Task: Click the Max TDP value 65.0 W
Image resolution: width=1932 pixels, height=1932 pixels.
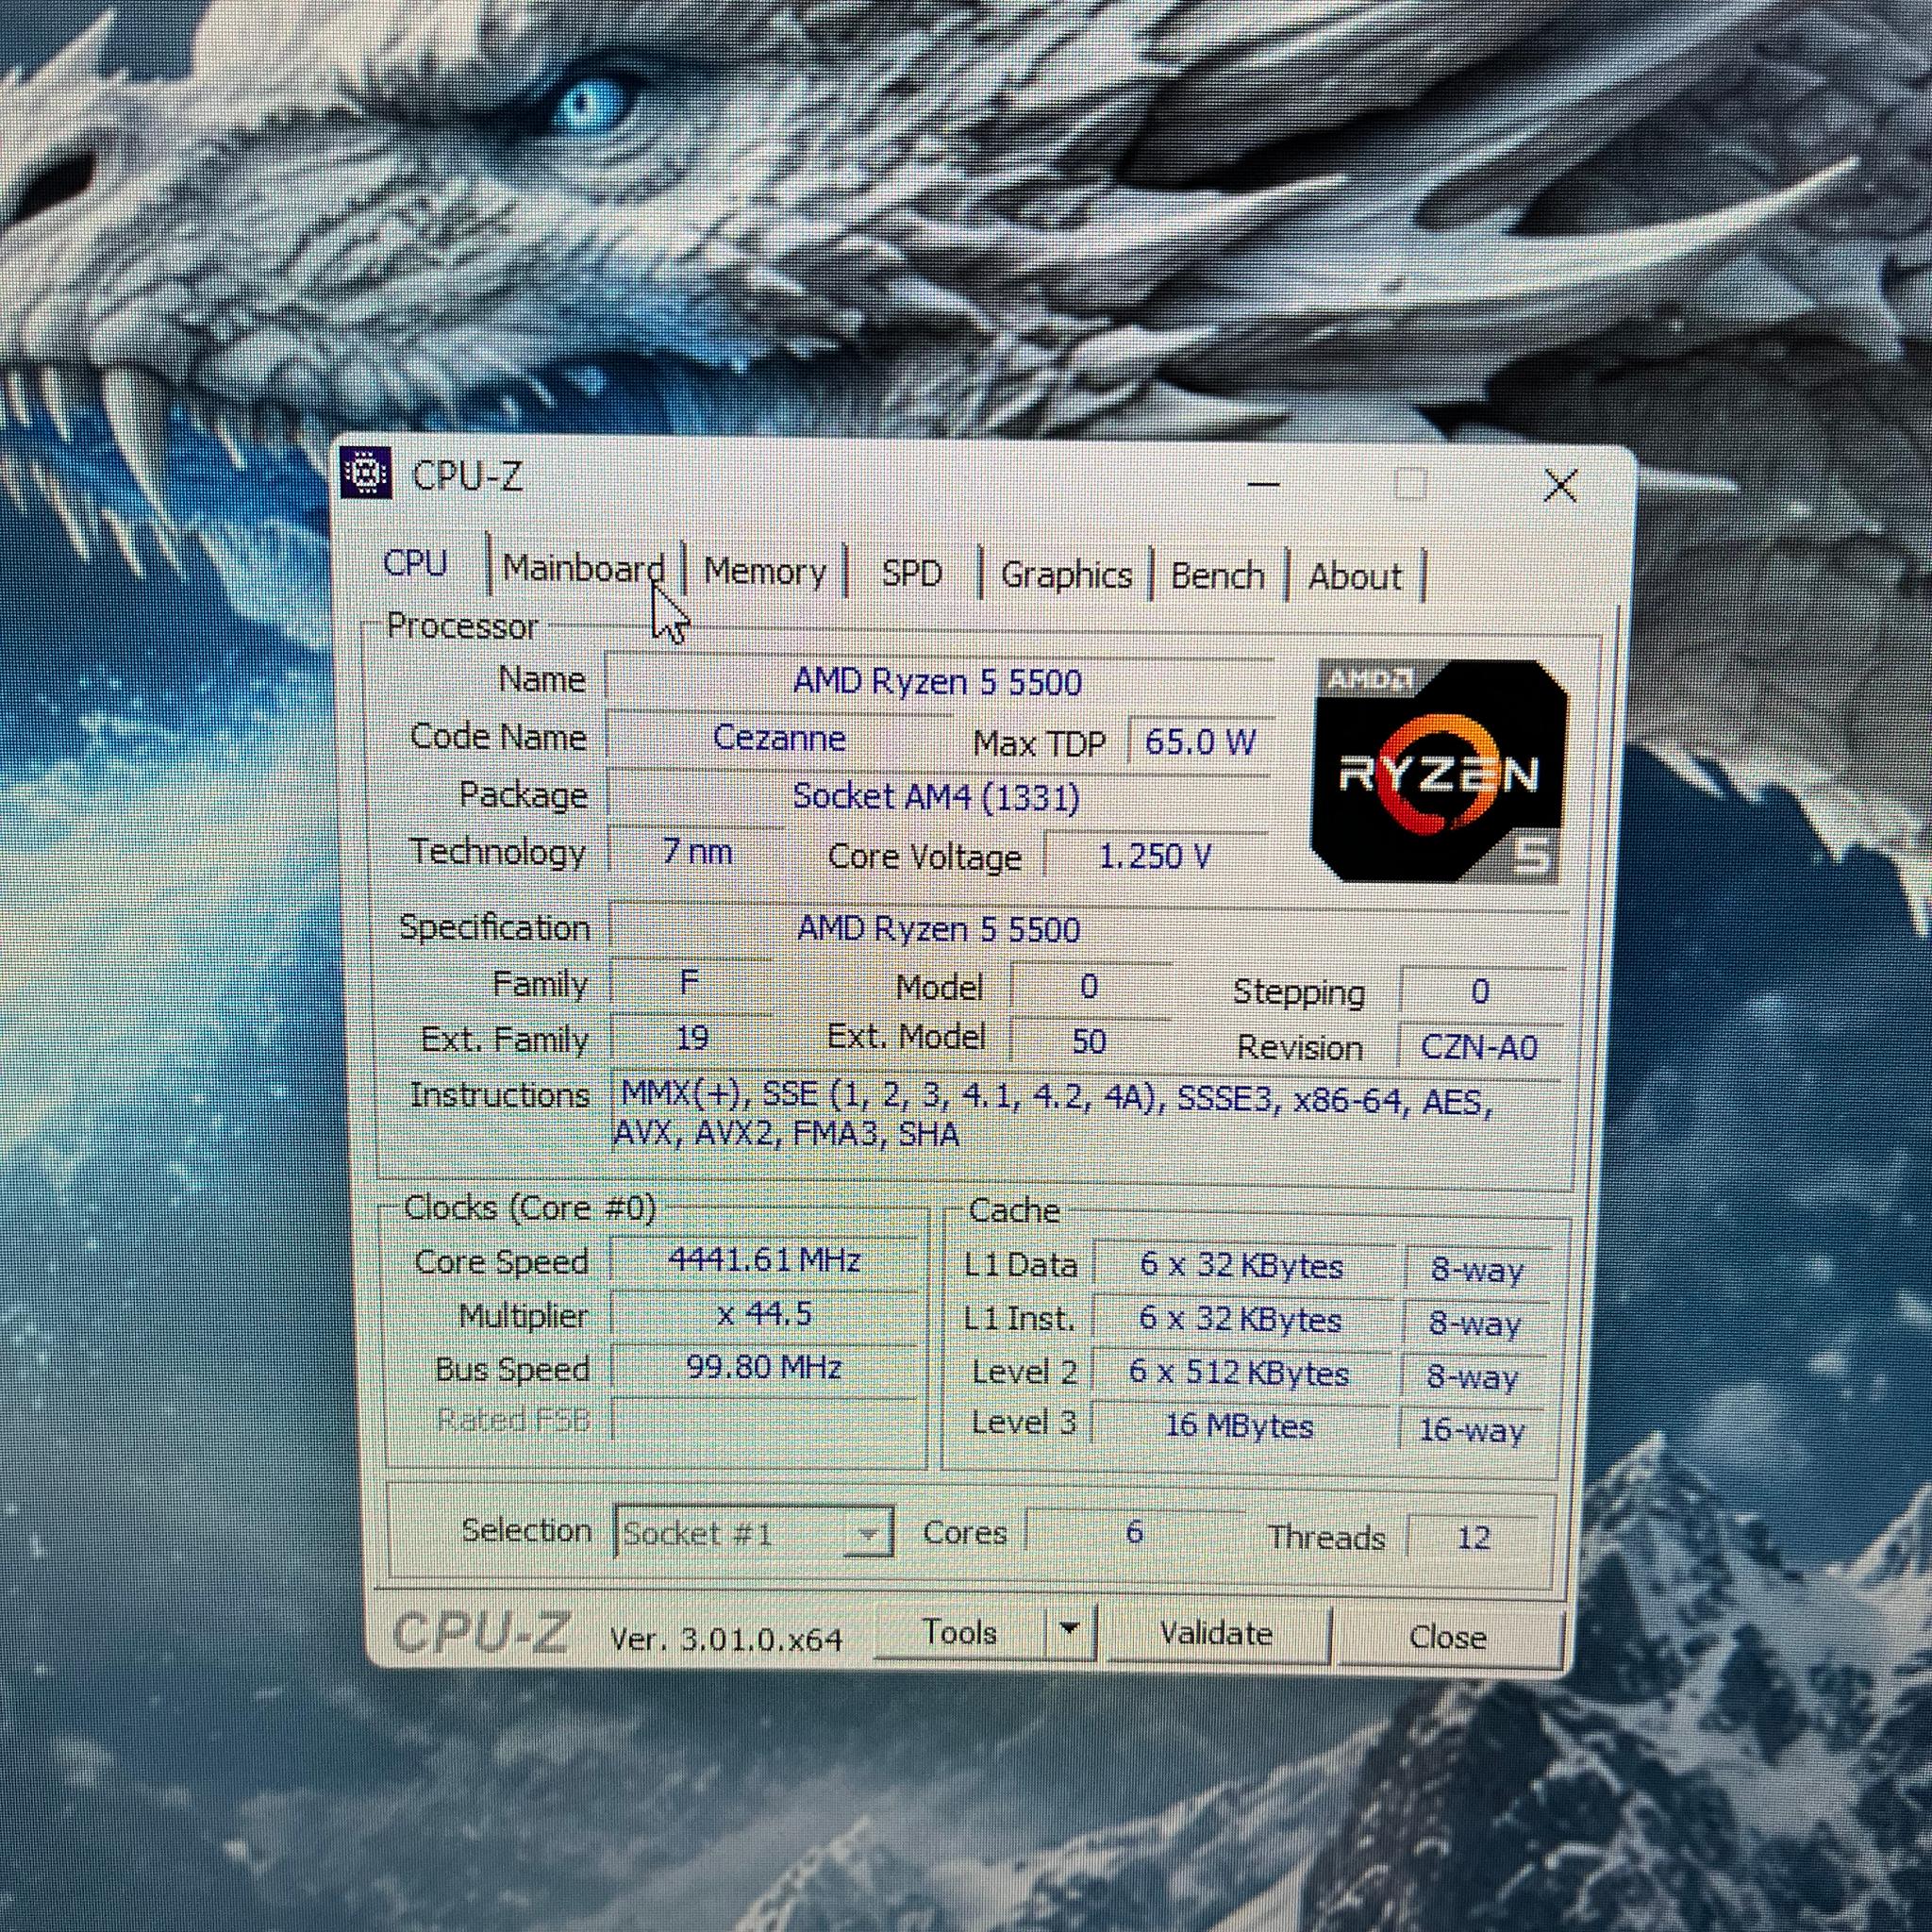Action: coord(1199,742)
